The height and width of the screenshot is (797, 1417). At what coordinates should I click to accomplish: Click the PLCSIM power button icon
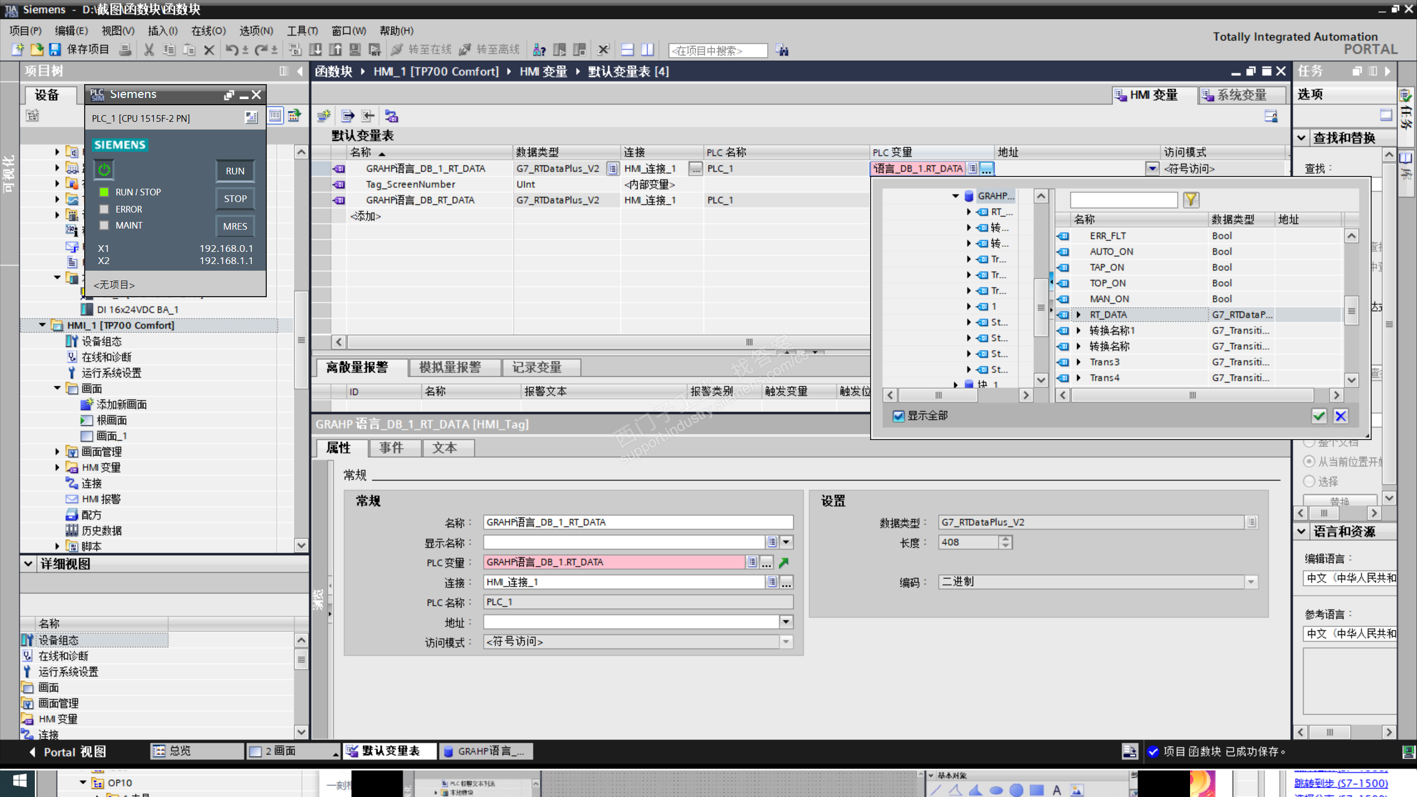(x=104, y=170)
